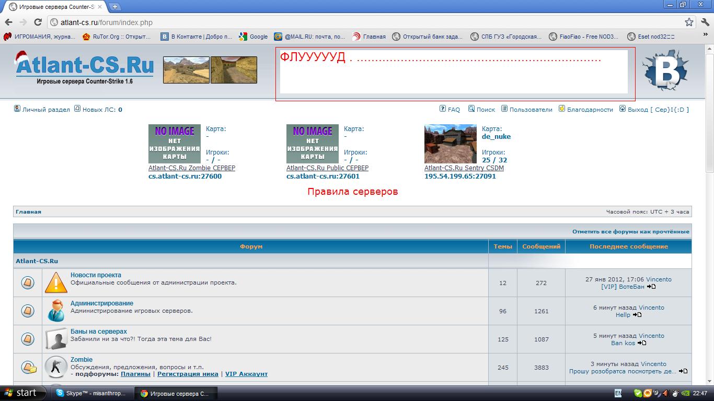Open the Atlant-CS.Ru Sentry CSDM link
Viewport: 714px width, 401px height.
(x=464, y=168)
